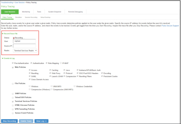
Task: Click the Stop Recording button
Action: point(9,121)
